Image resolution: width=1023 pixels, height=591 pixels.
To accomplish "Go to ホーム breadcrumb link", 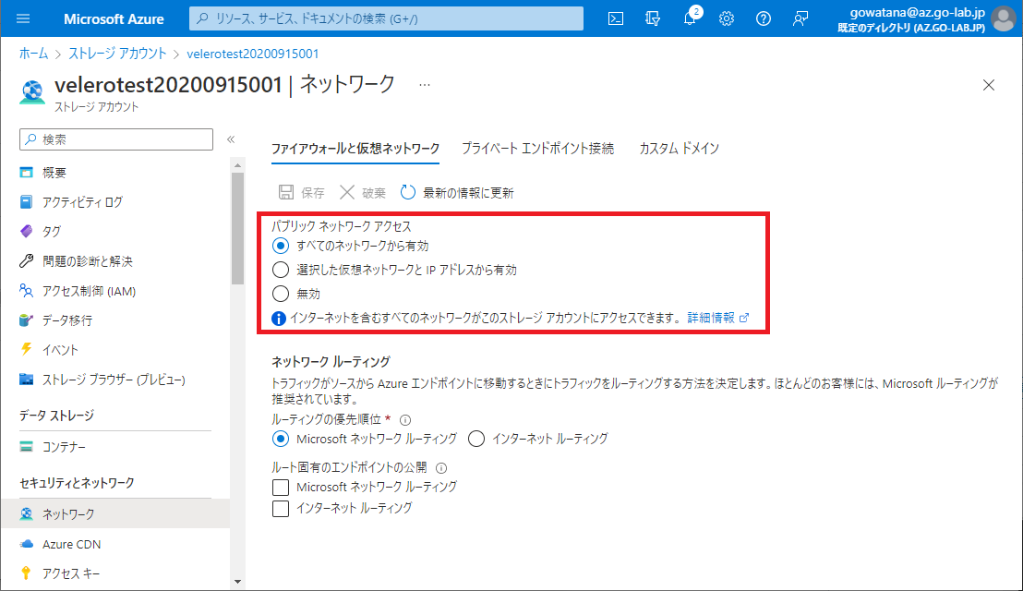I will (33, 54).
